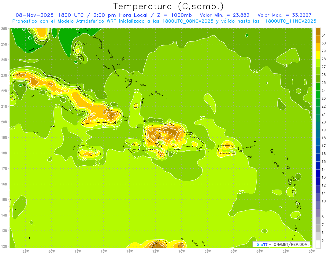The width and height of the screenshot is (331, 255).
Task: Click the pressure level "Z = 1000mb"
Action: 174,15
